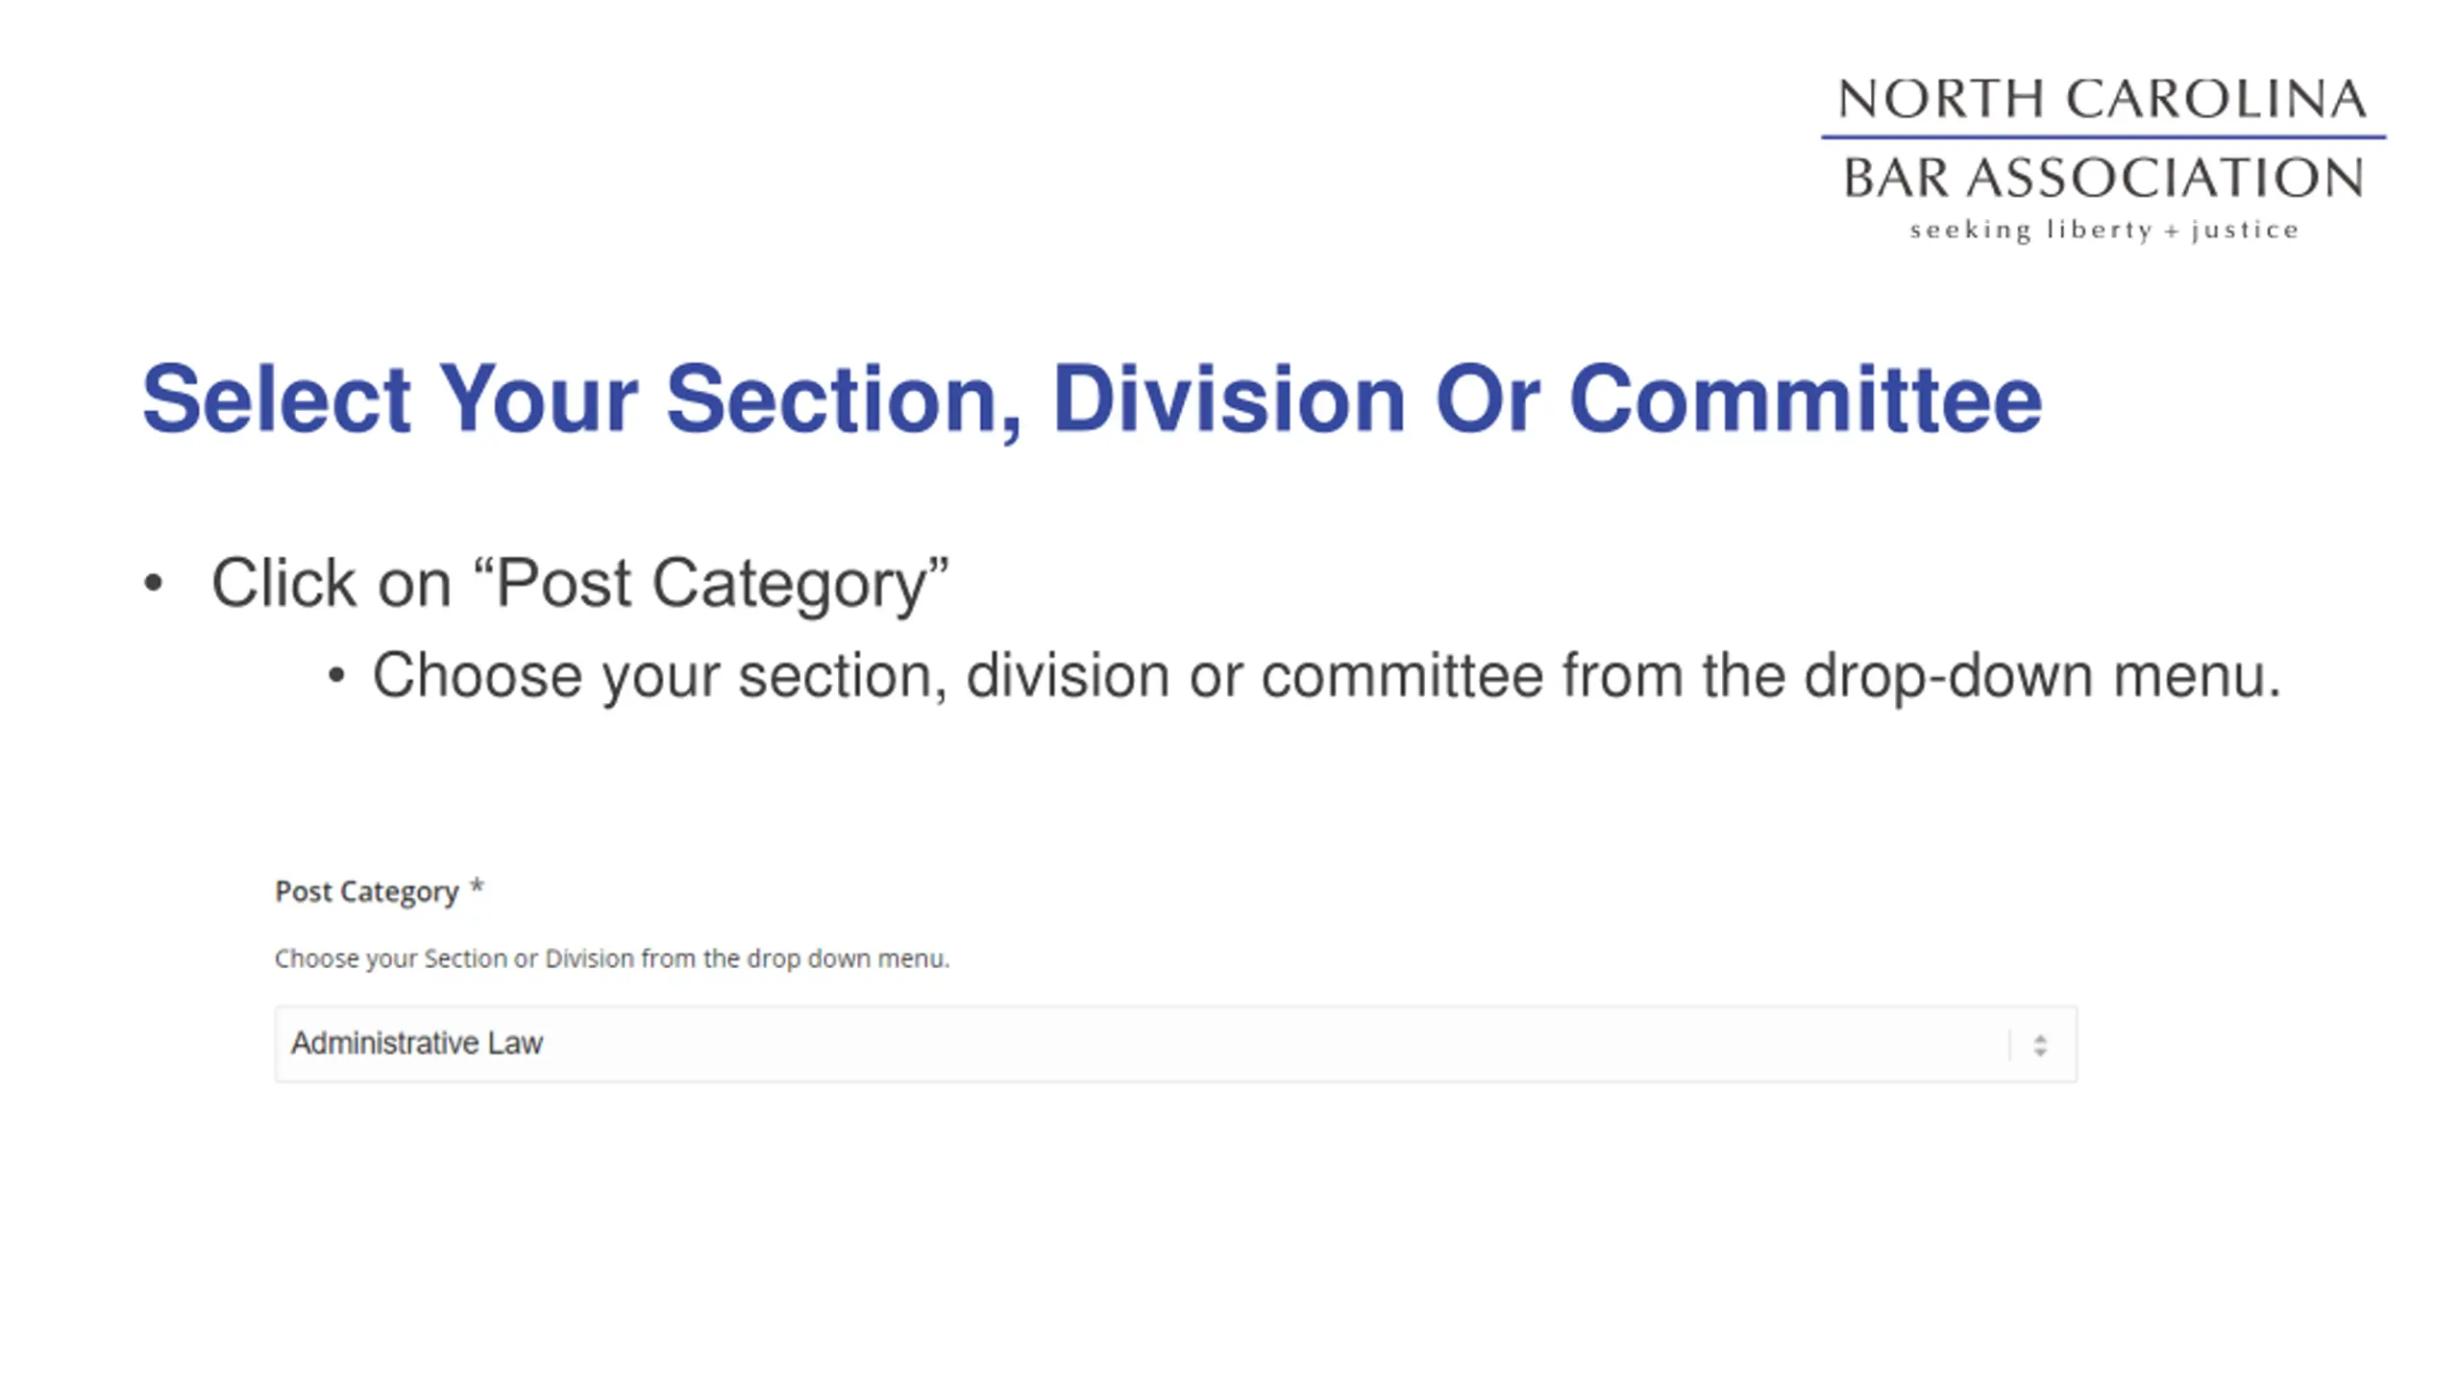The width and height of the screenshot is (2460, 1383).
Task: Click the word 'Committee' in the heading
Action: click(x=1806, y=400)
